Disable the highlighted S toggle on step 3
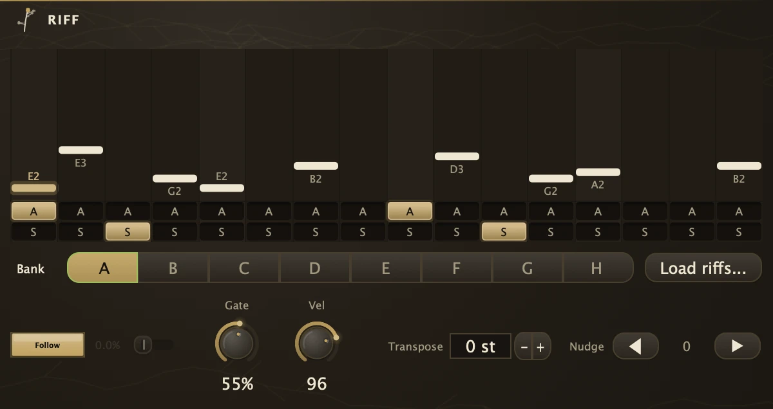The width and height of the screenshot is (773, 409). click(x=128, y=232)
